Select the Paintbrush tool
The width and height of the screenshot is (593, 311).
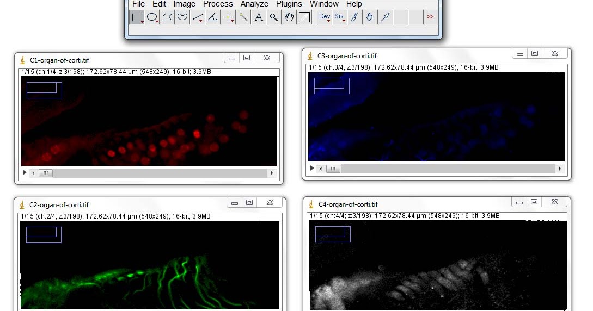(354, 17)
